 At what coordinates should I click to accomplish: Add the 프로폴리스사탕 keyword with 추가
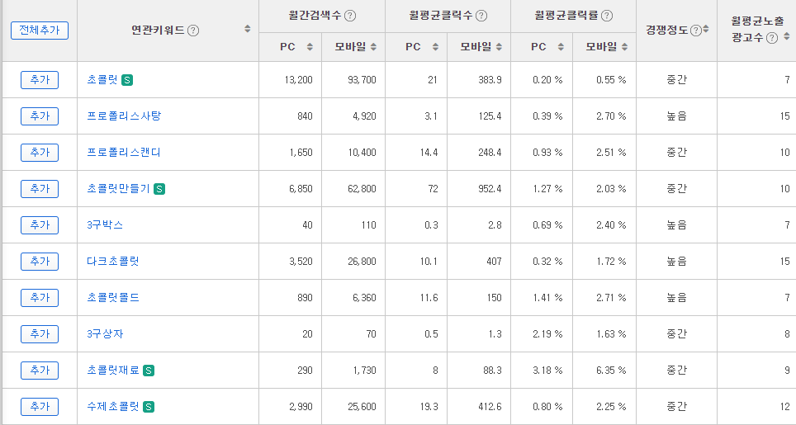(40, 116)
